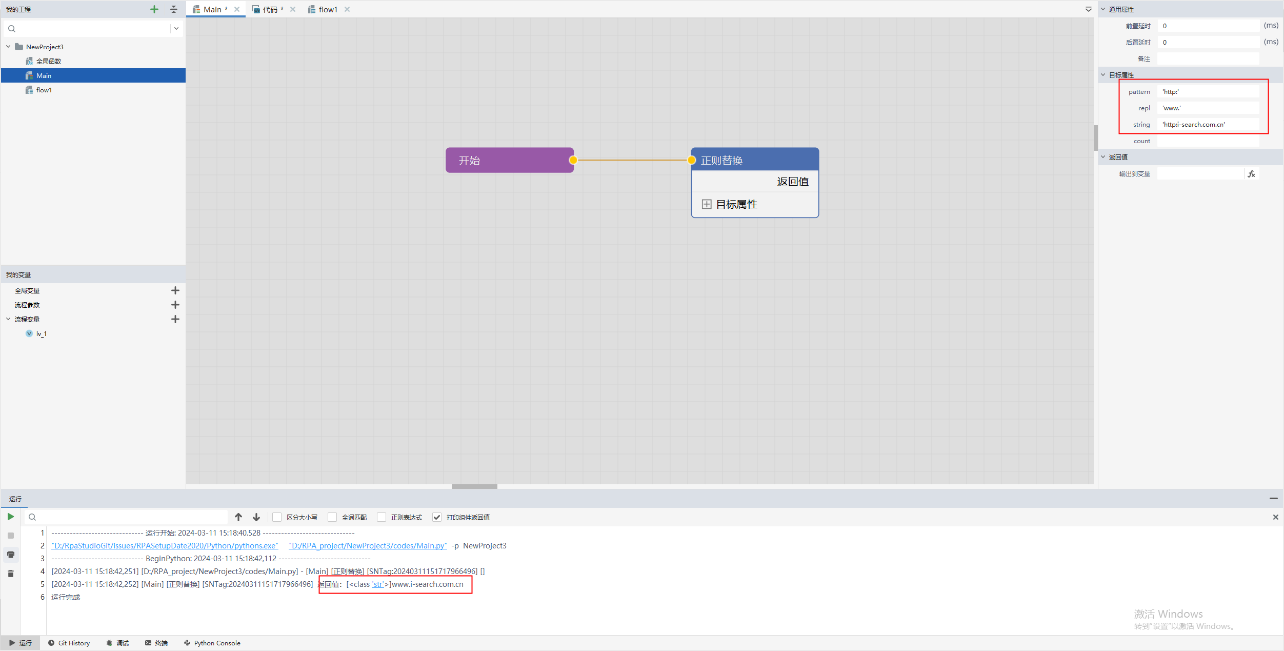
Task: Add a new 流程变量
Action: (175, 319)
